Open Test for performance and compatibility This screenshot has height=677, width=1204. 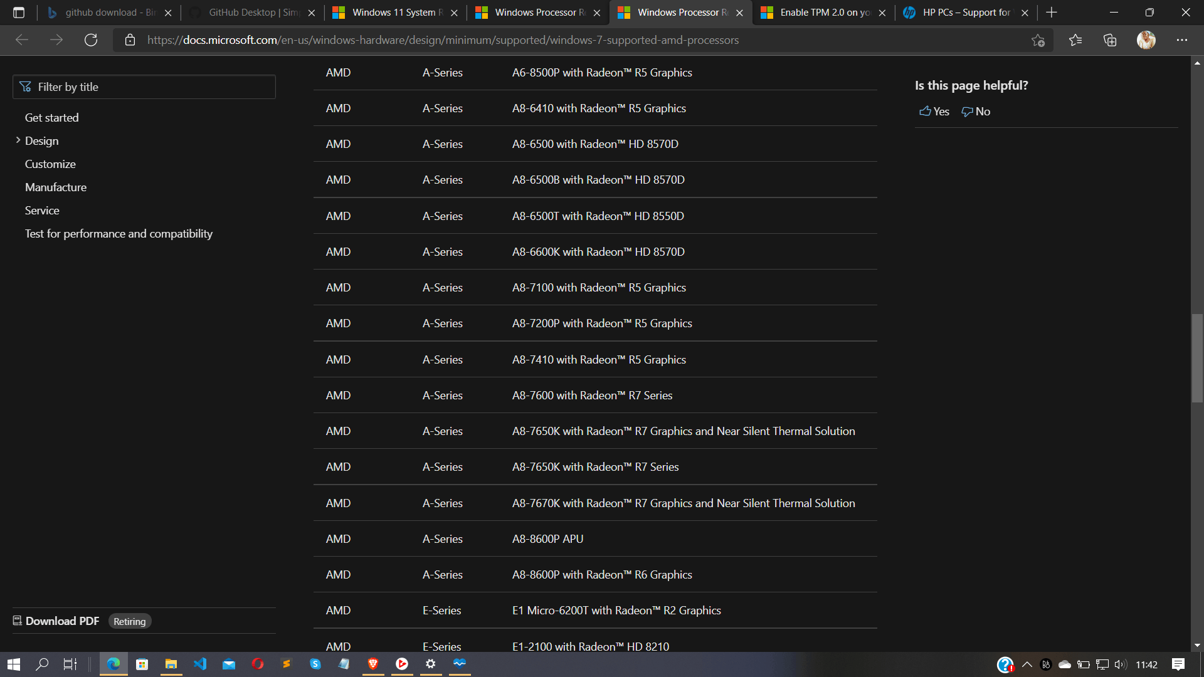(x=119, y=234)
